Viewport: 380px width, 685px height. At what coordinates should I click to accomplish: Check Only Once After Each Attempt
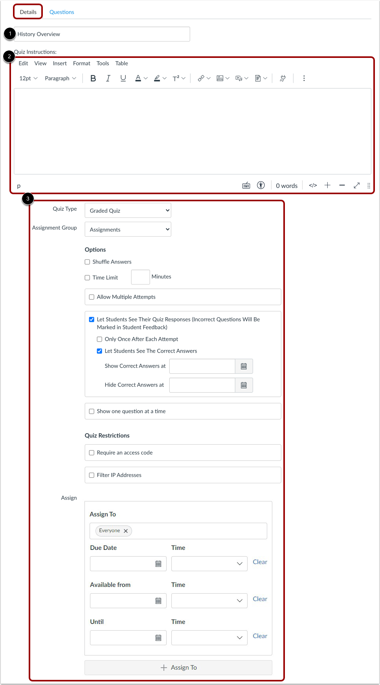[99, 339]
